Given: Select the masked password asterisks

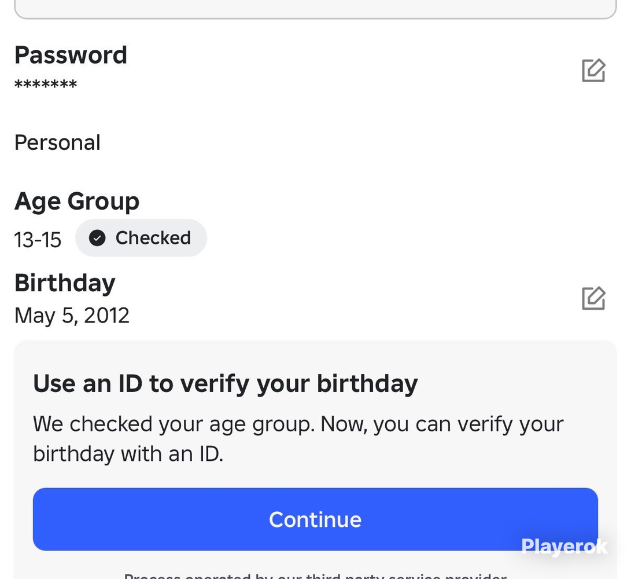Looking at the screenshot, I should coord(46,85).
